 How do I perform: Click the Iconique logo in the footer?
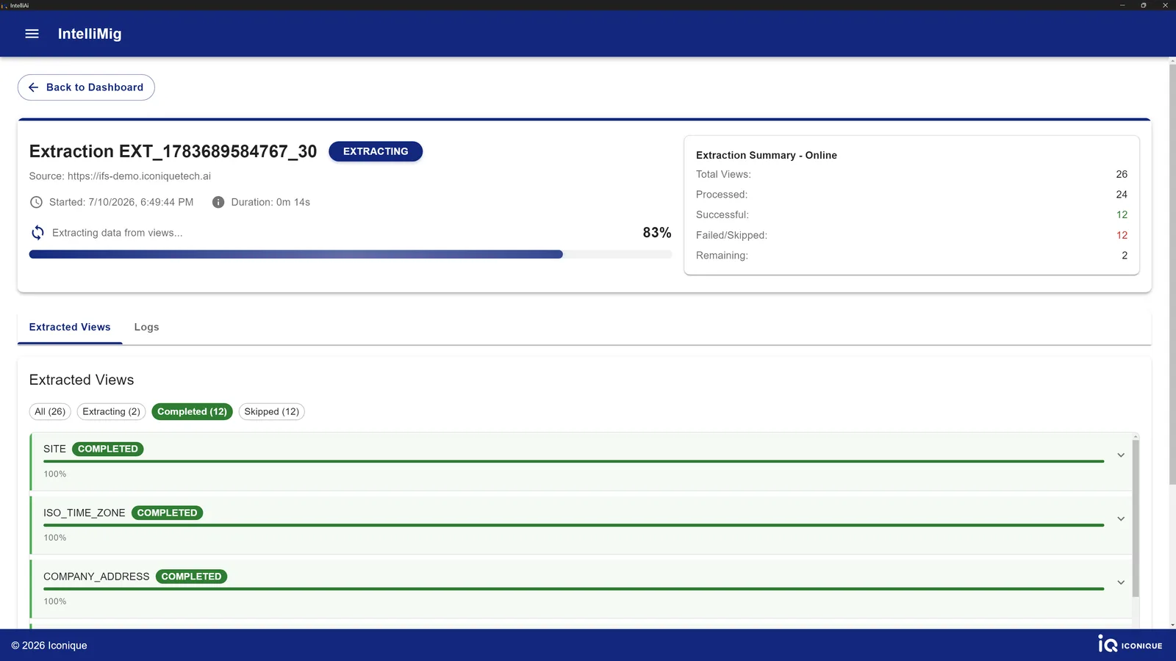[x=1130, y=644]
